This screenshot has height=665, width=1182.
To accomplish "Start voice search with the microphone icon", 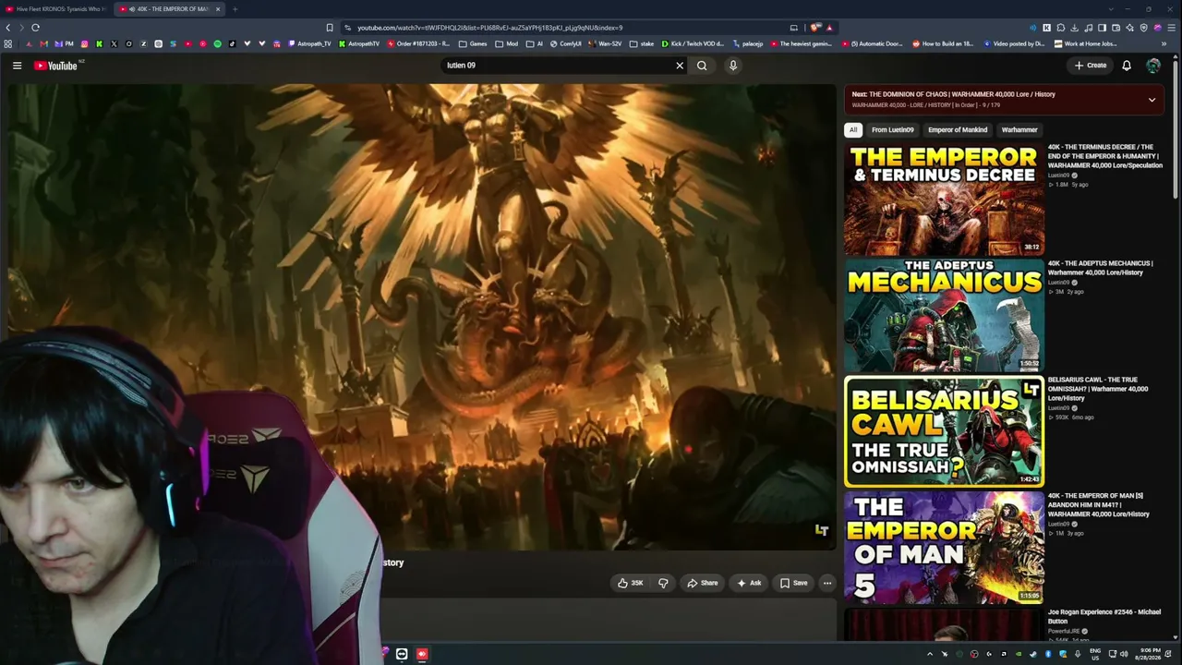I will [x=733, y=66].
